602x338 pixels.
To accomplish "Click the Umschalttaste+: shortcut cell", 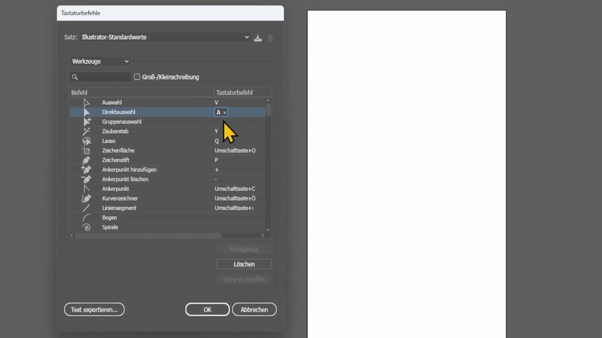I will point(234,208).
